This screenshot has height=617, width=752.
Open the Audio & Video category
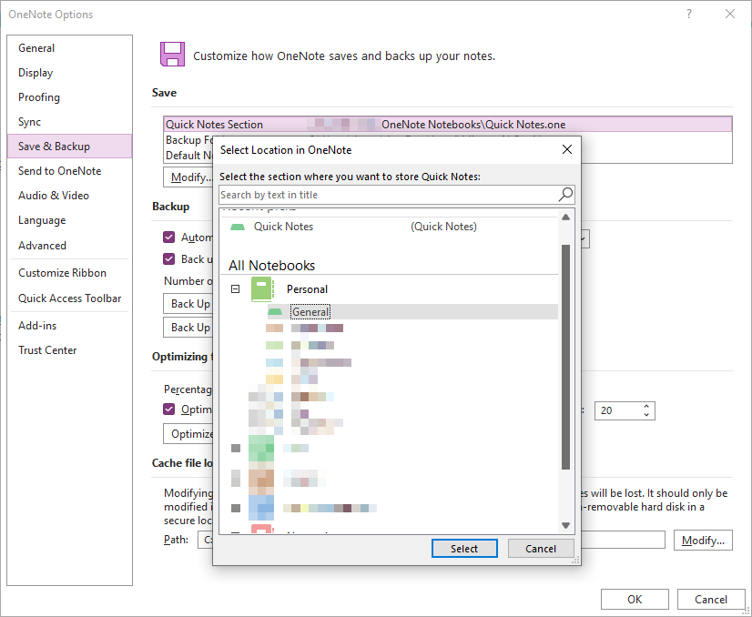click(69, 196)
